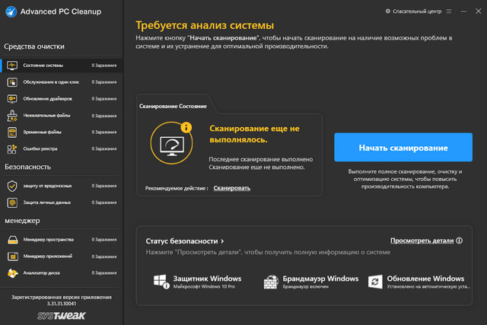
Task: Open the Disk Analyzer icon
Action: coord(12,273)
